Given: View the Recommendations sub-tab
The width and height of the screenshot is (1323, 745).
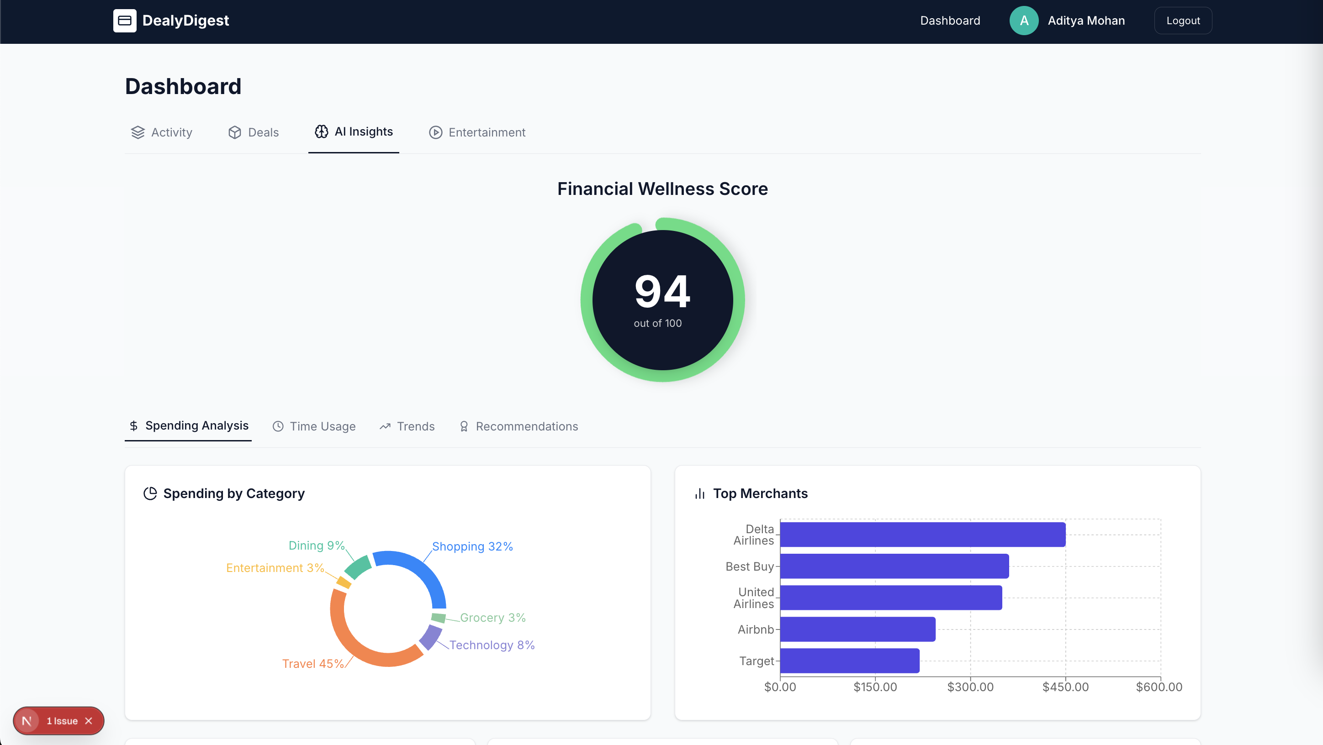Looking at the screenshot, I should [519, 426].
